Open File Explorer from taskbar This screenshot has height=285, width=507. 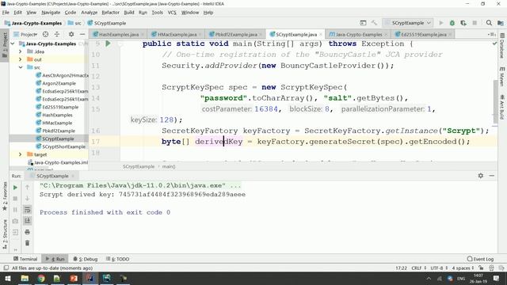pyautogui.click(x=25, y=278)
